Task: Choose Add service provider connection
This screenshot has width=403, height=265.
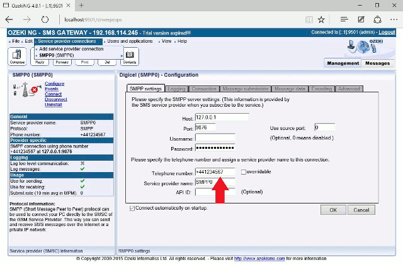Action: pyautogui.click(x=71, y=49)
